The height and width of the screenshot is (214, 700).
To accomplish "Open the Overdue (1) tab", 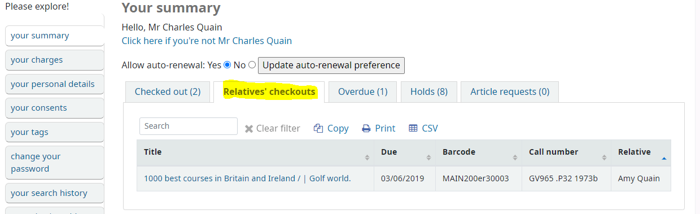I will pos(359,91).
